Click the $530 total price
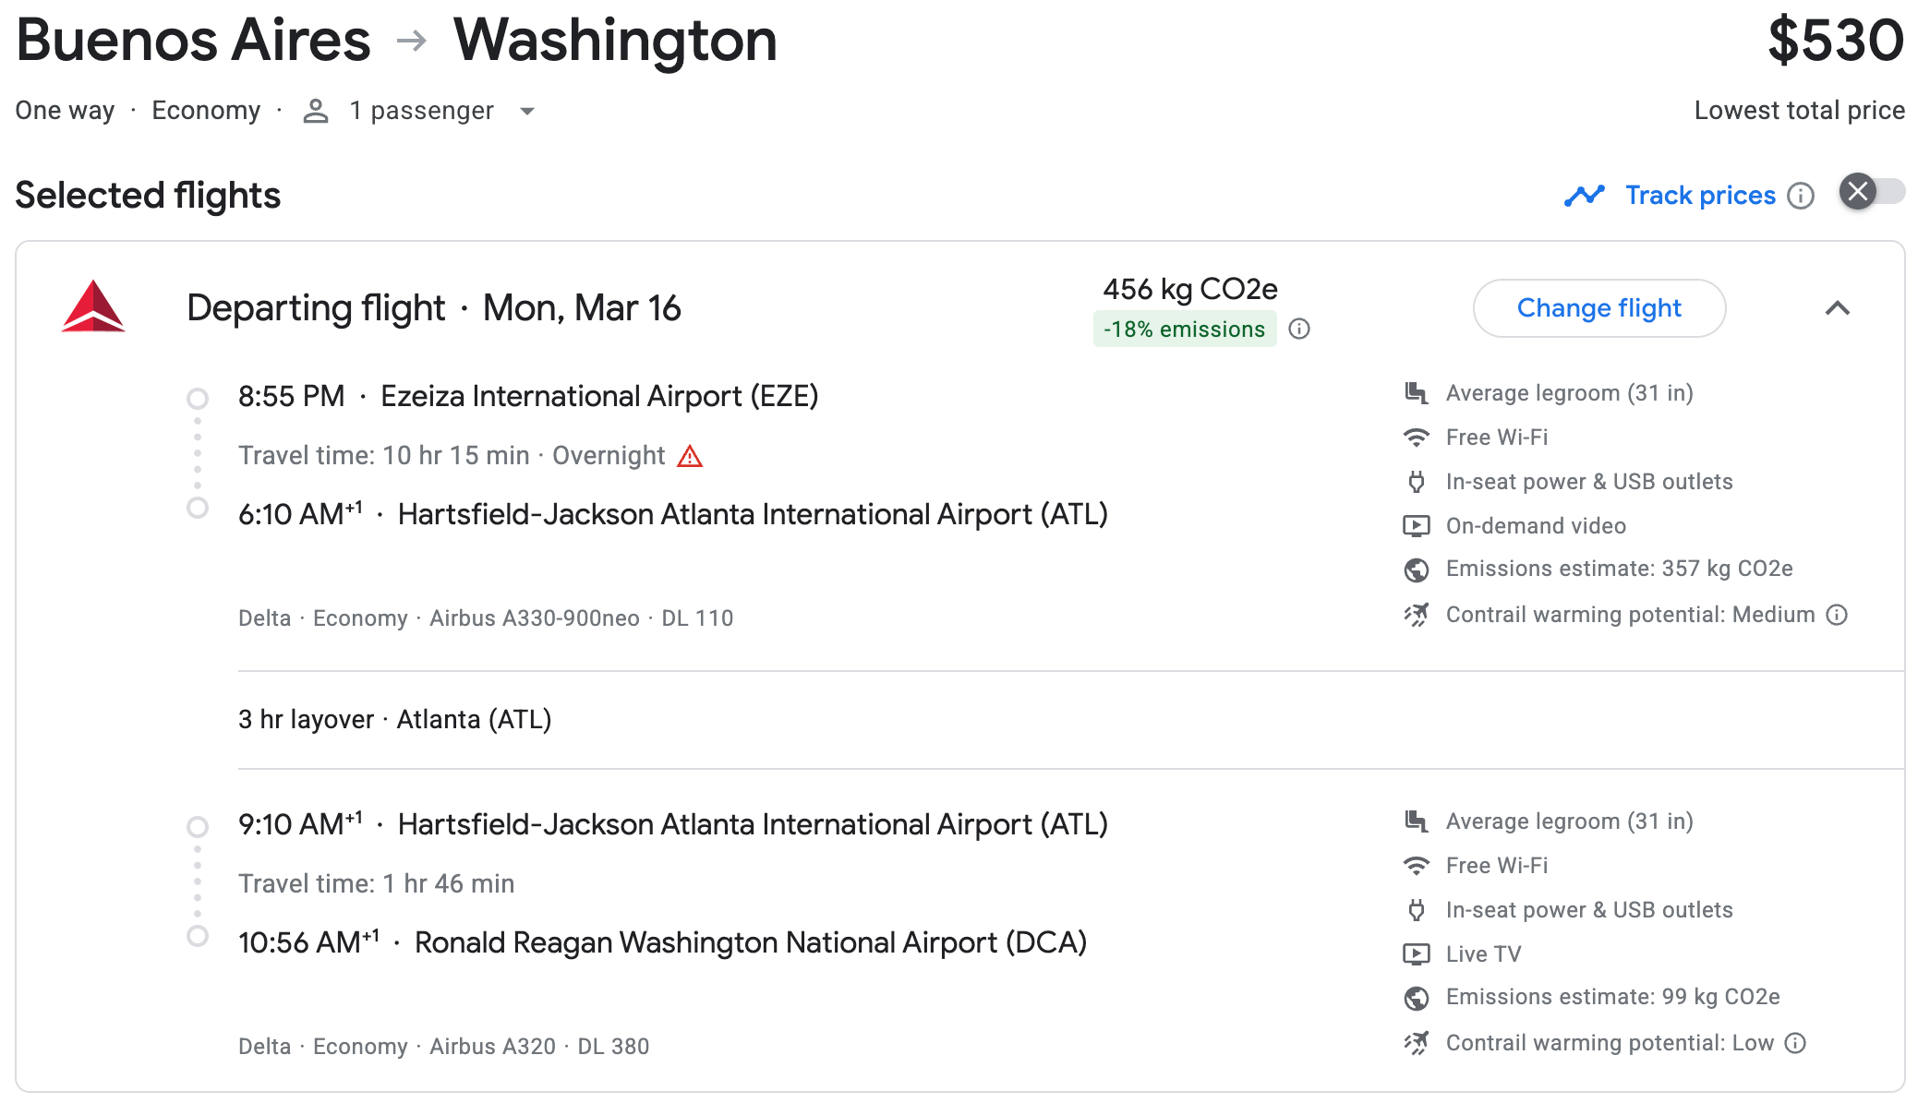Screen dimensions: 1930x1115 pyautogui.click(x=1836, y=41)
